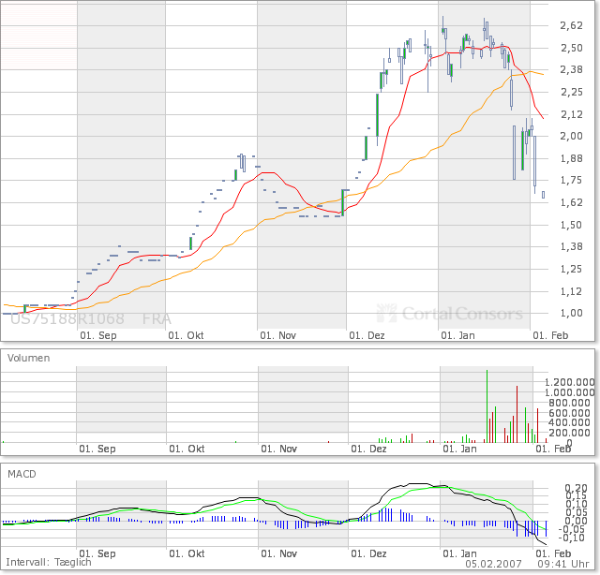Click the 2,25 price axis label
The image size is (600, 575).
click(x=571, y=92)
